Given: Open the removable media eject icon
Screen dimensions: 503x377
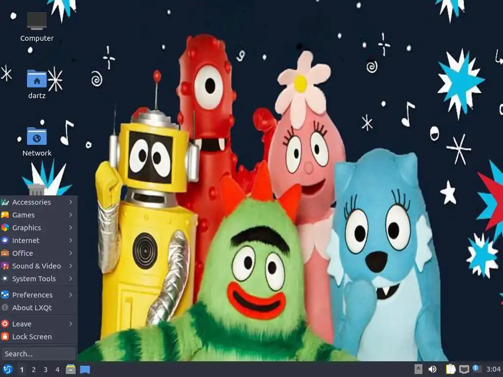Looking at the screenshot, I should (419, 369).
